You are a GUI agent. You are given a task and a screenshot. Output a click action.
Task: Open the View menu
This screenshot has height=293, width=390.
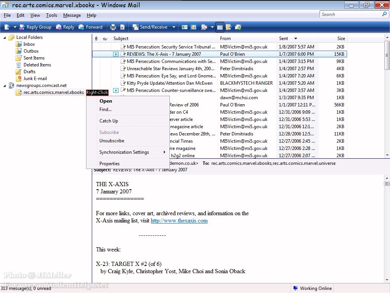pyautogui.click(x=35, y=15)
